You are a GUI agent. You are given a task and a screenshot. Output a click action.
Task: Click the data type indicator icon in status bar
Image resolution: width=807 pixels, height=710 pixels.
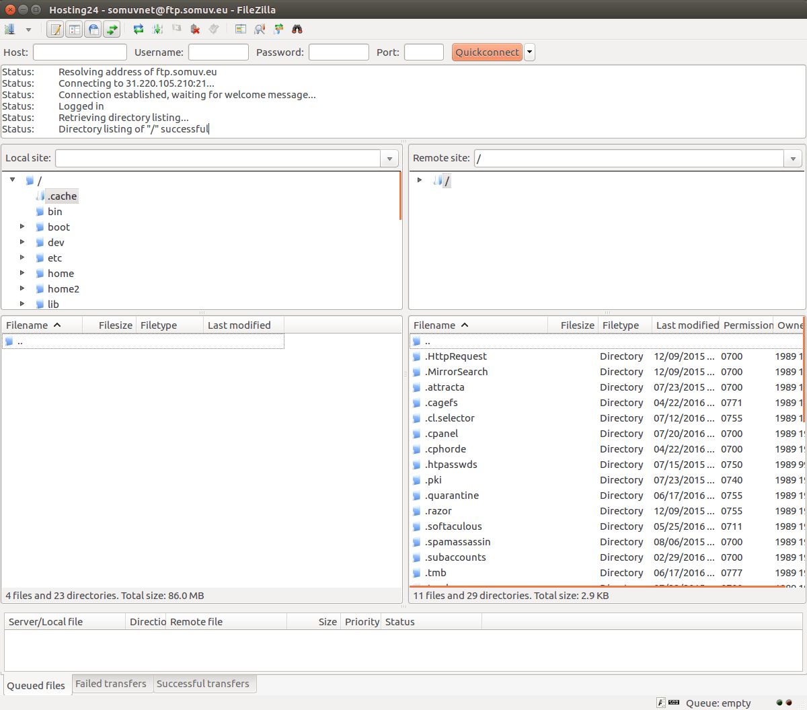pos(661,703)
